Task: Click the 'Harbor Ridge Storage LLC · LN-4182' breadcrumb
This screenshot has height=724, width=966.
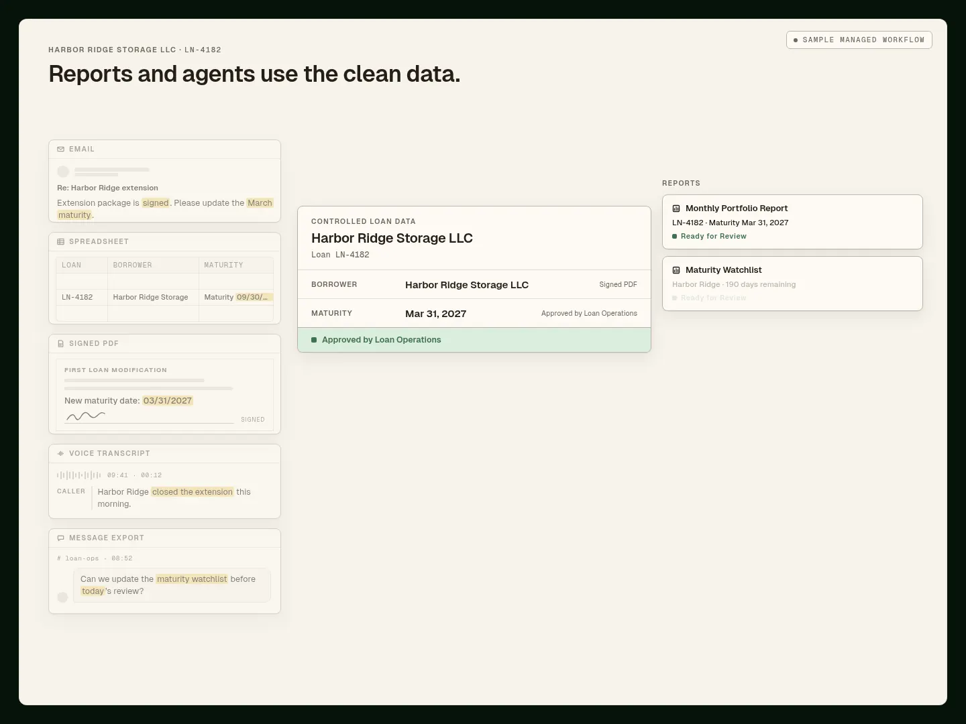Action: click(135, 50)
